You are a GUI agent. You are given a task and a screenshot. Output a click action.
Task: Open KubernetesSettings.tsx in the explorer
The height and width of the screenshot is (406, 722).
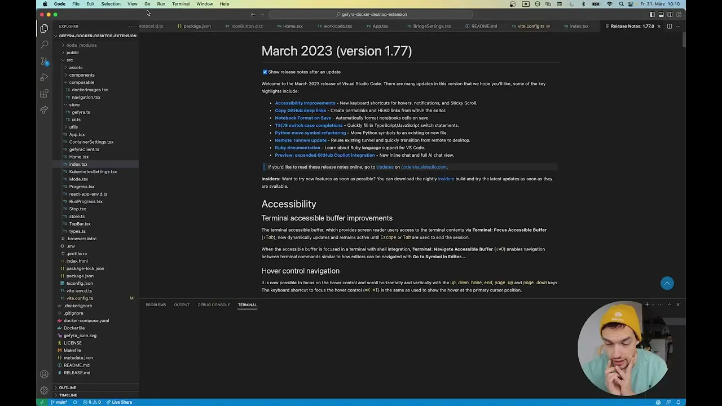coord(93,171)
